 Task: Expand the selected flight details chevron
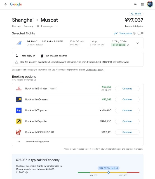138,43
